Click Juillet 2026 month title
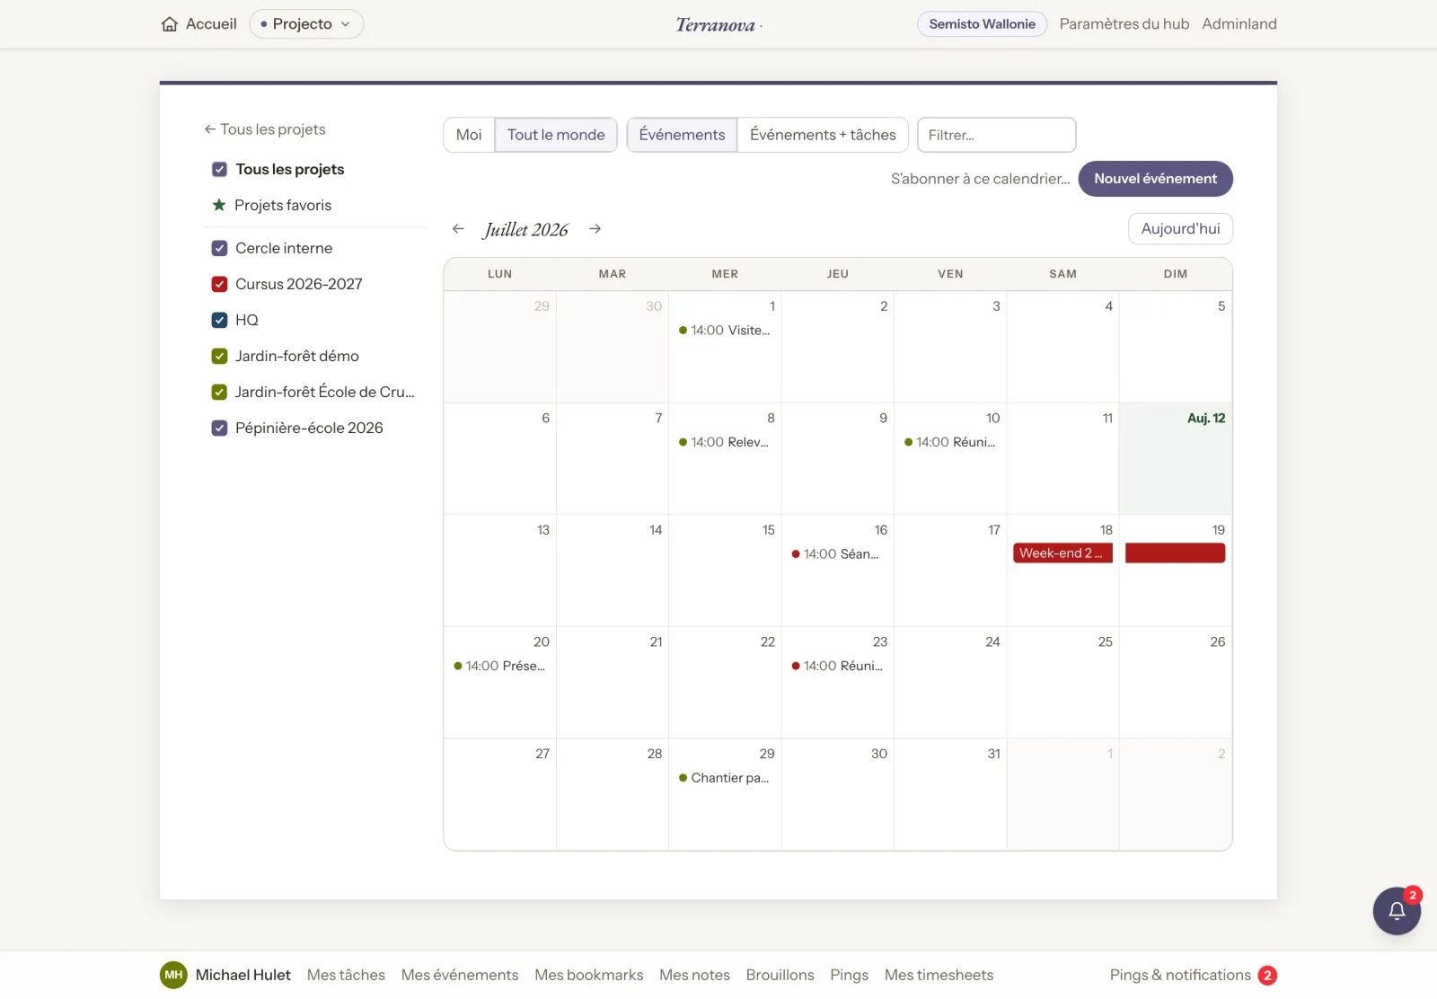 coord(526,229)
